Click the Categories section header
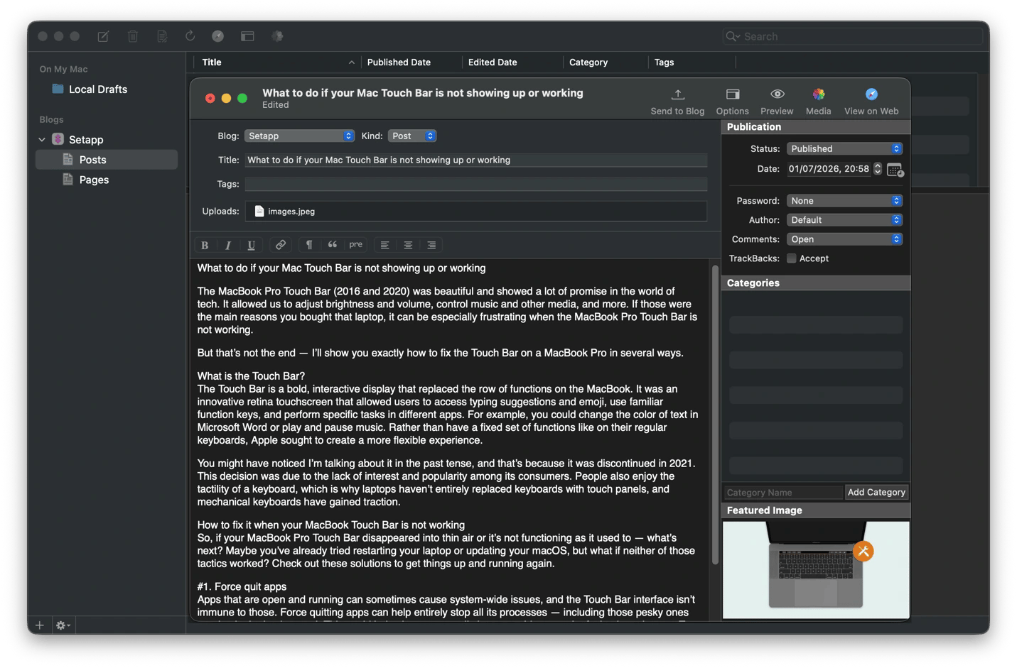The height and width of the screenshot is (668, 1017). click(816, 283)
